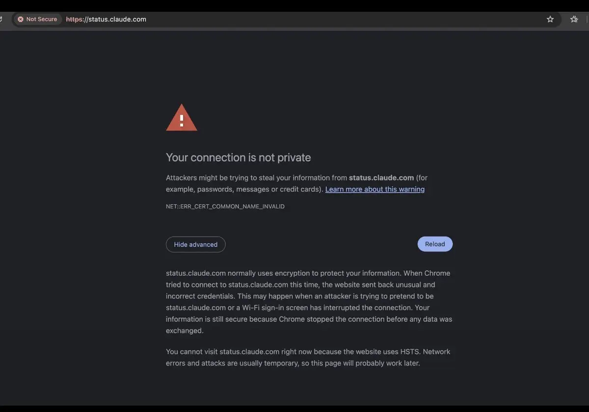This screenshot has height=412, width=589.
Task: Click the paragraph explaining encryption and incorrect credentials
Action: click(309, 302)
